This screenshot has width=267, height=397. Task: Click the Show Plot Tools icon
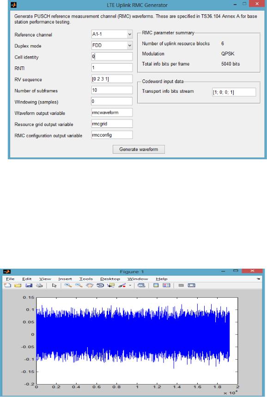[x=192, y=285]
